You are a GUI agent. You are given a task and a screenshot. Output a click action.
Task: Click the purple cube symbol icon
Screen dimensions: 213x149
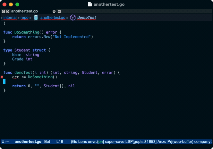click(x=73, y=18)
